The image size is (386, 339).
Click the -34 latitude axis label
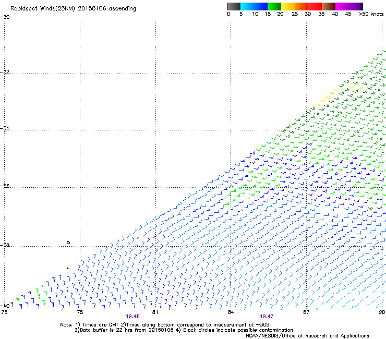[x=5, y=128]
